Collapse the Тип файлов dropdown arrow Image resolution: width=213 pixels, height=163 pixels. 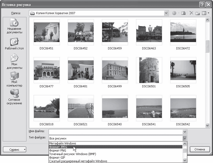[185, 138]
